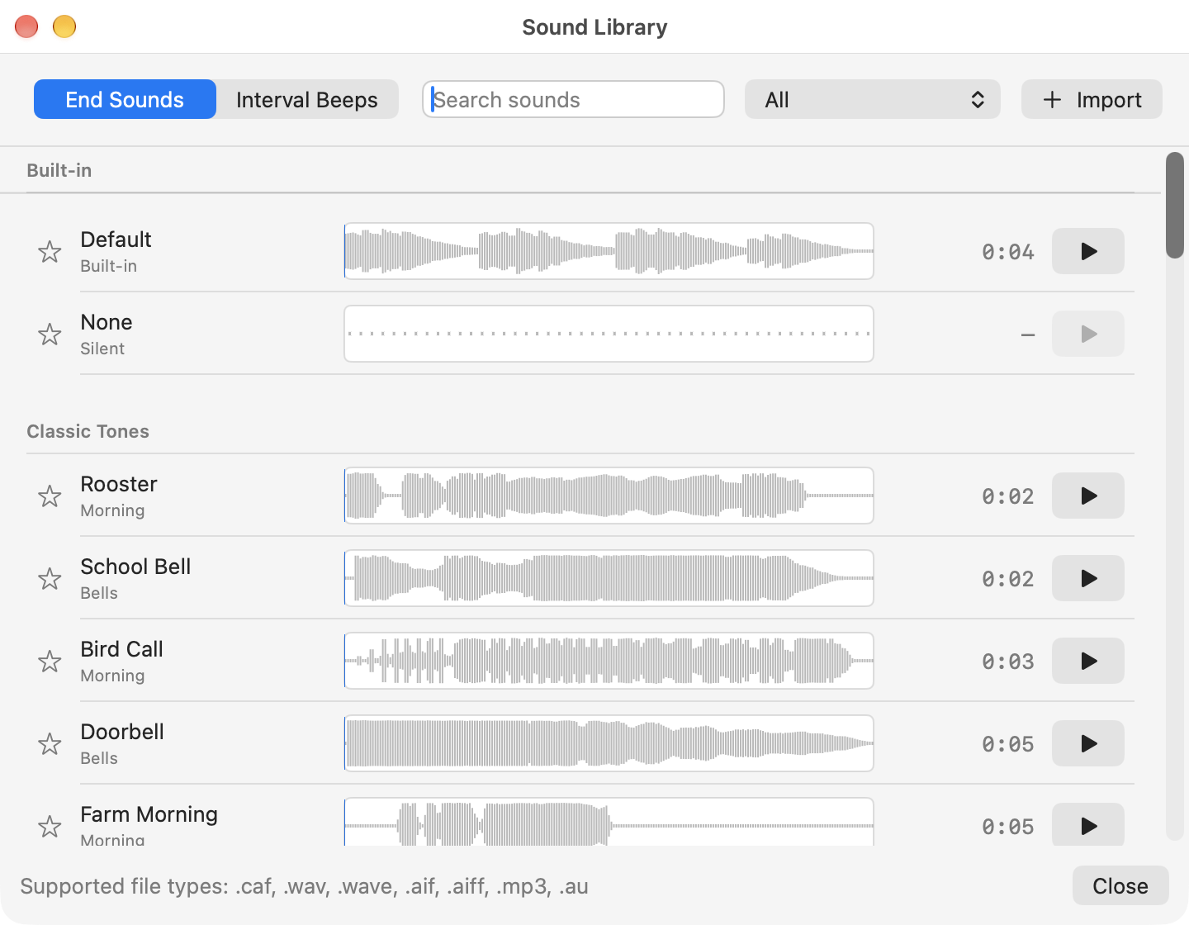Focus the Search sounds field
Image resolution: width=1189 pixels, height=925 pixels.
pyautogui.click(x=573, y=99)
